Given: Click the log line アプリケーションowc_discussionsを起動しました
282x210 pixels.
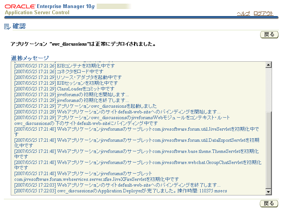Looking at the screenshot, I should [86, 106].
